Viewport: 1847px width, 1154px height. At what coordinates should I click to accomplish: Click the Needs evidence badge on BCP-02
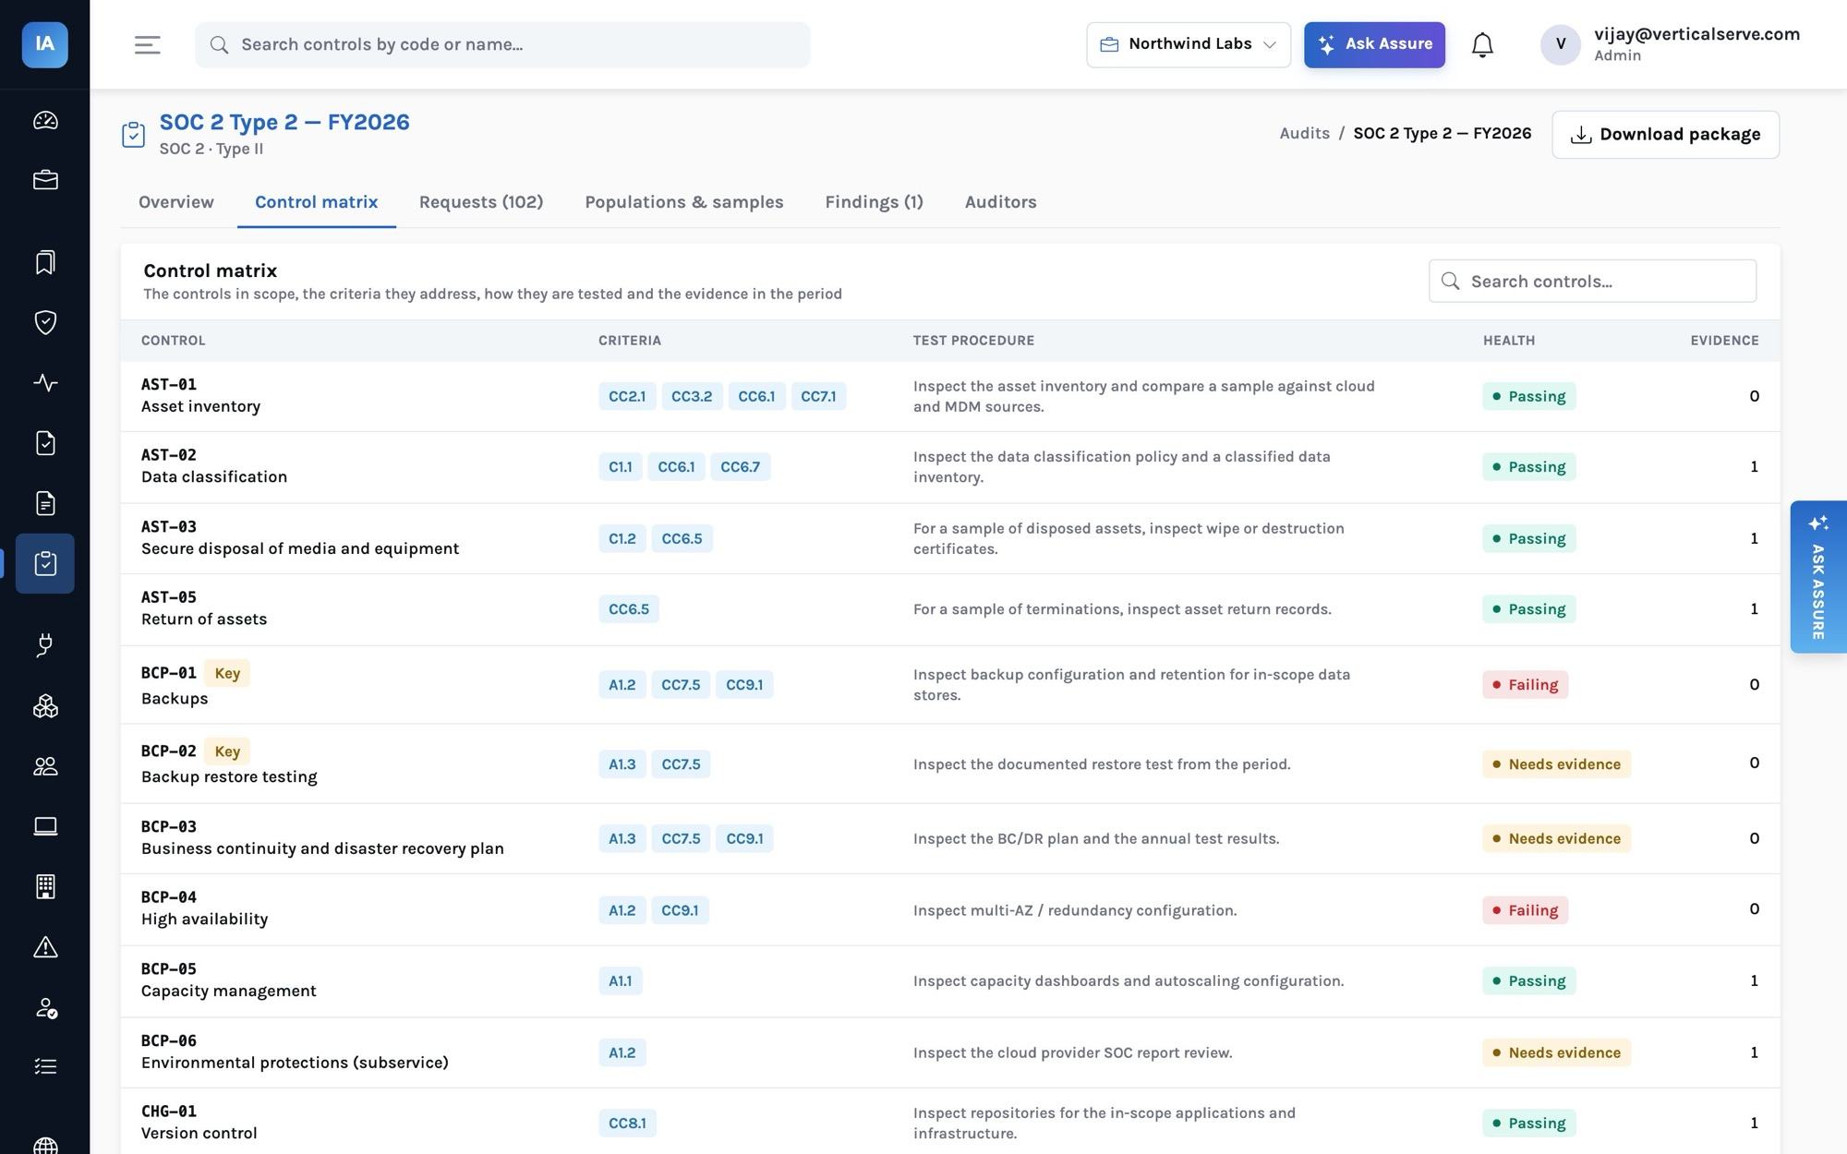(1556, 764)
